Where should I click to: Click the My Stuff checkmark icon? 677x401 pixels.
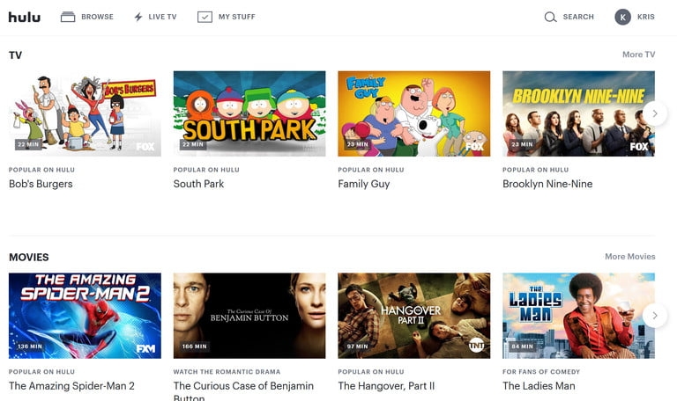[x=205, y=17]
